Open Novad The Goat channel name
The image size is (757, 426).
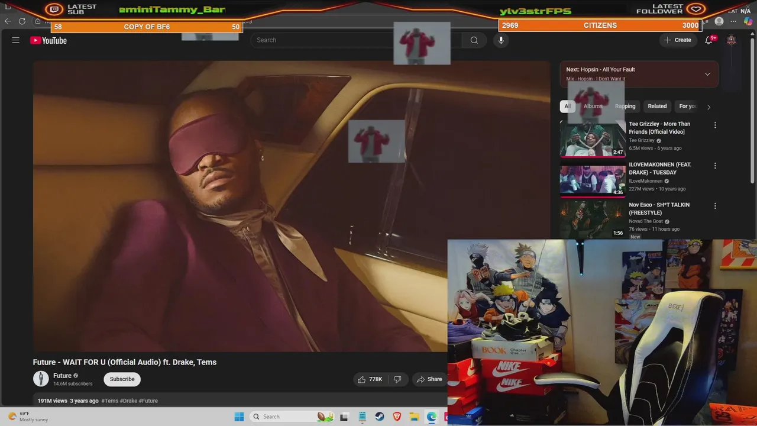click(646, 221)
